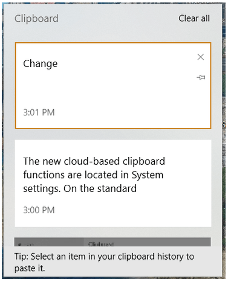228x282 pixels.
Task: Paste the "Change" clipboard entry
Action: (113, 86)
